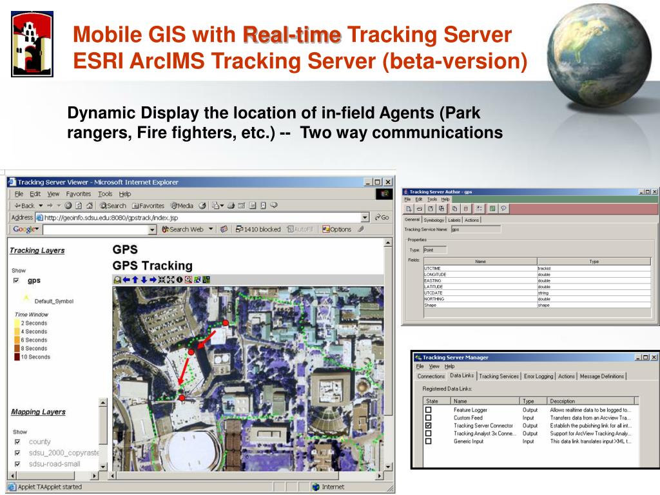Switch to the Error Logging tab
660x495 pixels.
538,376
